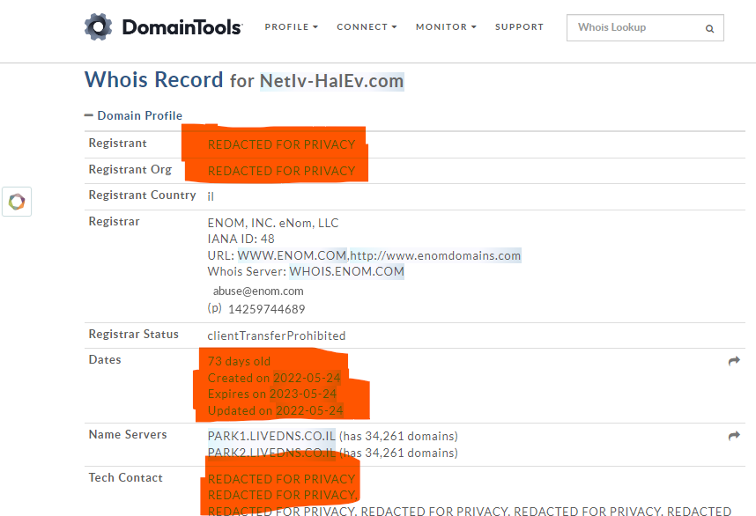Click the share arrow in Dates row

734,361
